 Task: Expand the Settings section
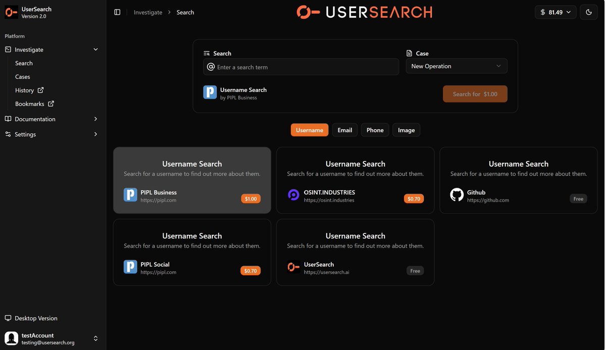coord(52,134)
